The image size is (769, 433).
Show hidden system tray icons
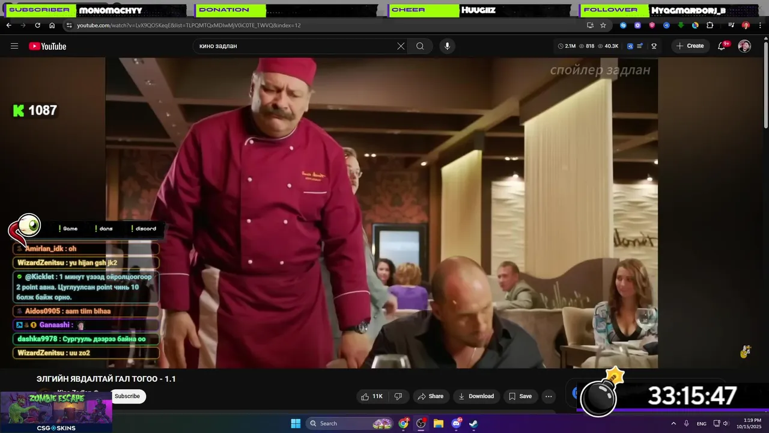point(673,423)
